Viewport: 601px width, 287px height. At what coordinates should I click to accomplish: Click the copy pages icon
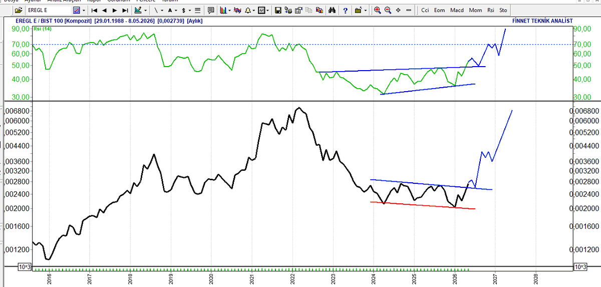click(x=309, y=10)
